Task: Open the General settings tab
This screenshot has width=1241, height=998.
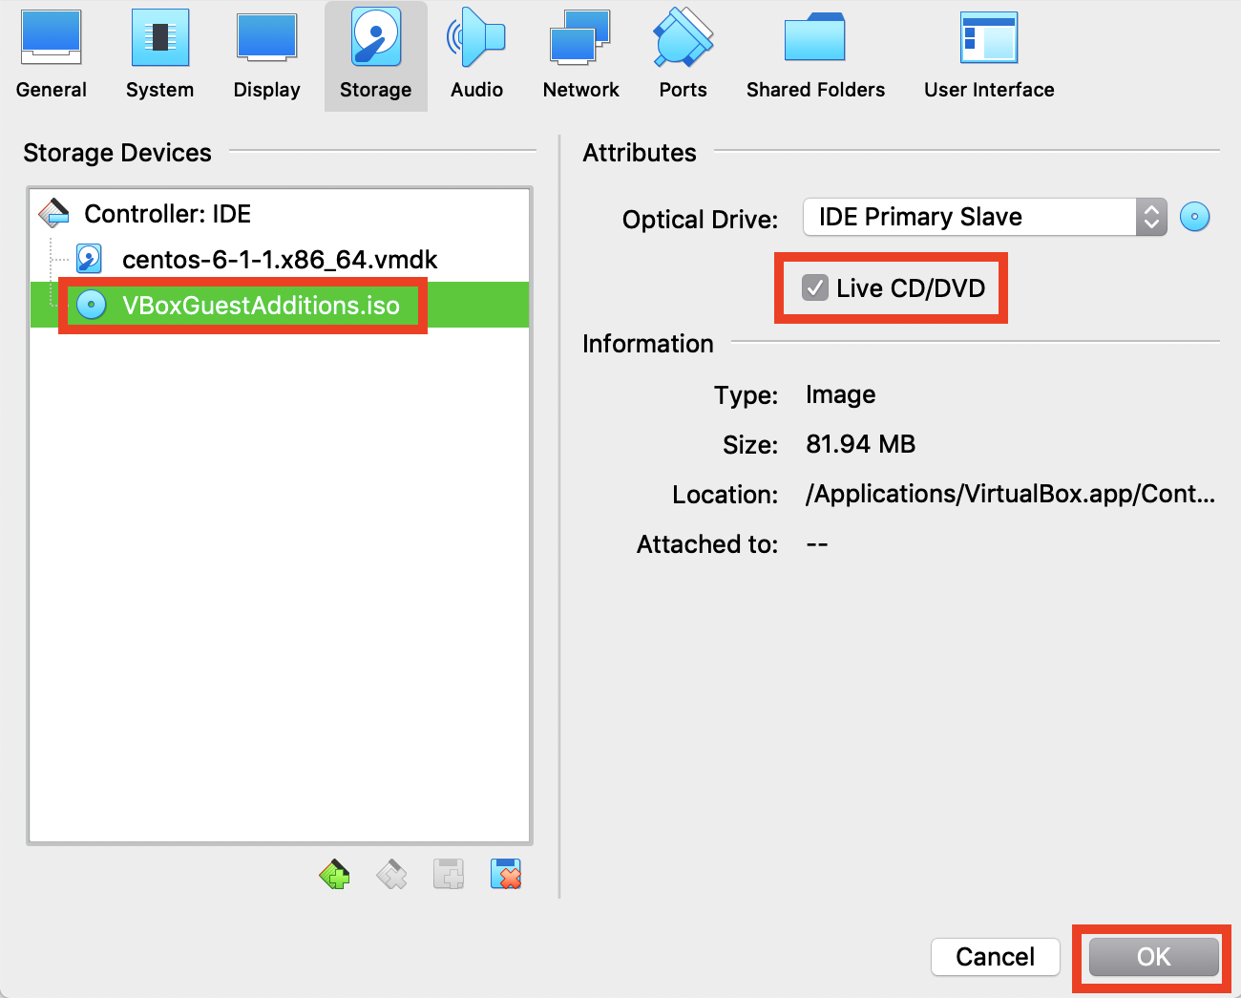Action: pos(52,55)
